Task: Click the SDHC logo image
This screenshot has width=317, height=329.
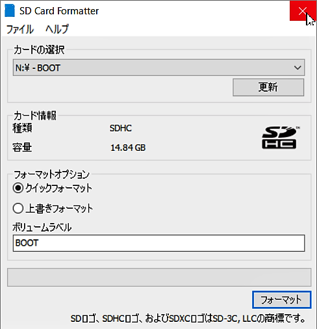Action: pos(280,138)
